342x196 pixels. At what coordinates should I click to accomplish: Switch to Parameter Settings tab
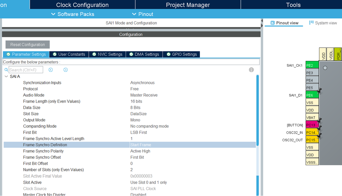click(26, 54)
